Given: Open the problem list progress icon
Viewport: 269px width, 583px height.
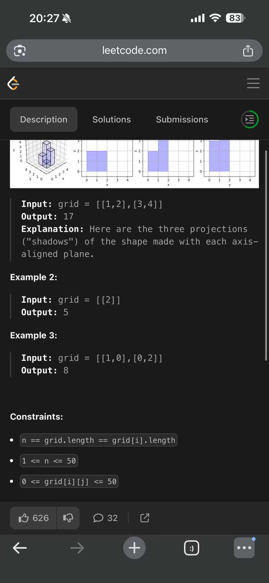Looking at the screenshot, I should coord(250,120).
